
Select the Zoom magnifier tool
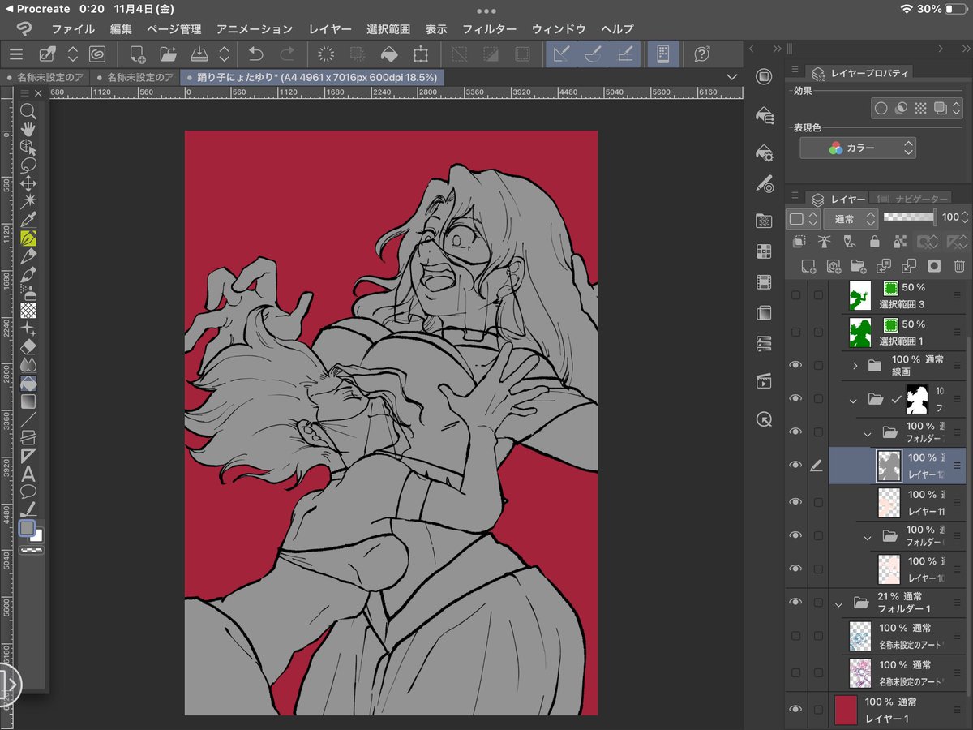click(28, 111)
